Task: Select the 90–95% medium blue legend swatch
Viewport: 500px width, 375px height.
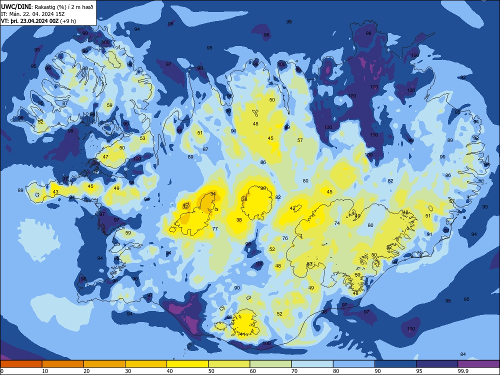Action: pyautogui.click(x=395, y=364)
